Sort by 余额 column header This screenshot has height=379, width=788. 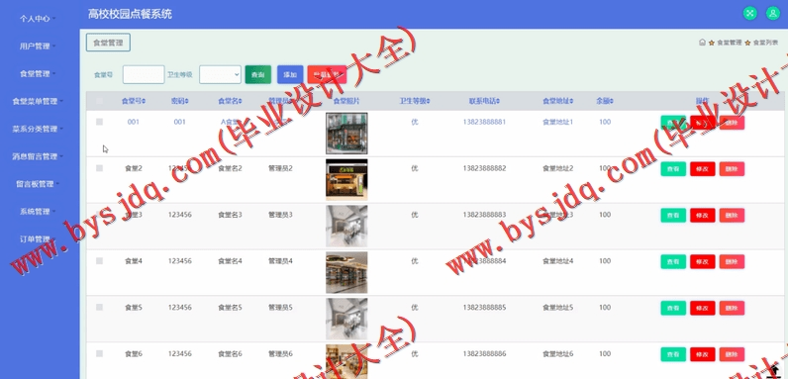[605, 101]
